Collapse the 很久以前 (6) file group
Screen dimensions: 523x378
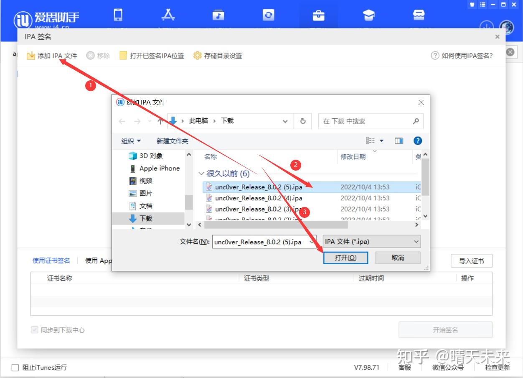point(201,173)
